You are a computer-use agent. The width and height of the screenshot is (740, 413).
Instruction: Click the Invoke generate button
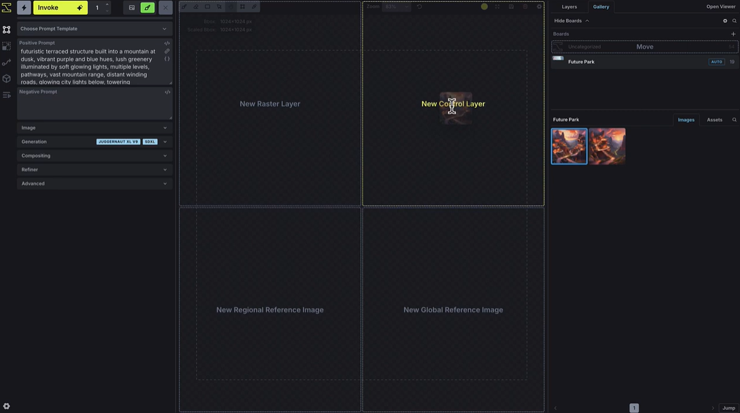[61, 8]
